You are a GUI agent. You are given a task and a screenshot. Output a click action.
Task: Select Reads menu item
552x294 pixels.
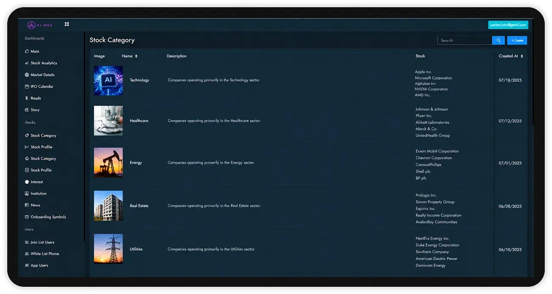coord(36,98)
